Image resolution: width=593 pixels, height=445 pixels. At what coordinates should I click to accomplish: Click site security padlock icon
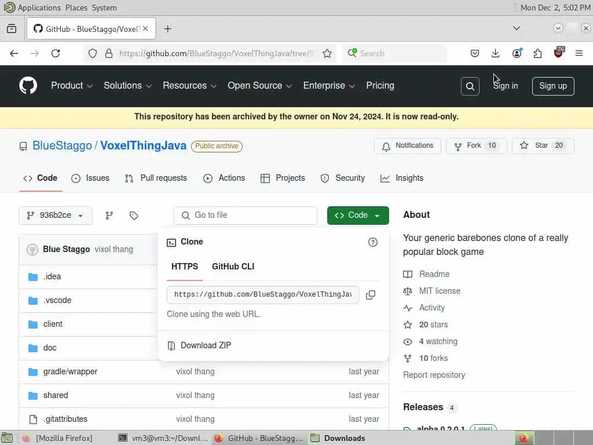pos(109,53)
